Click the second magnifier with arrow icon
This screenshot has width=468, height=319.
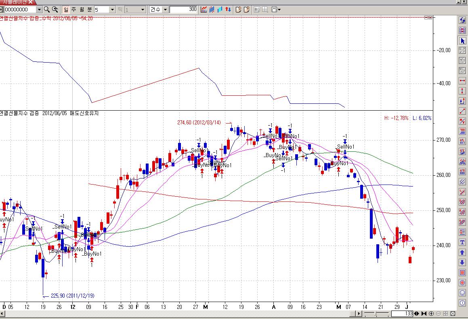point(55,10)
